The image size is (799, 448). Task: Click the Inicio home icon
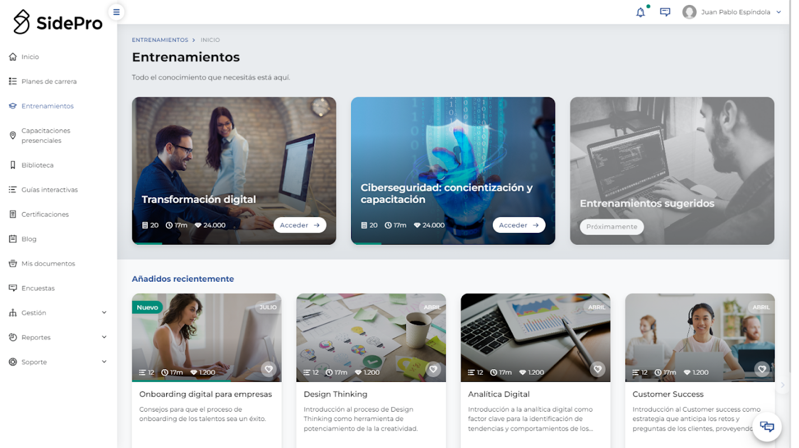click(x=13, y=57)
